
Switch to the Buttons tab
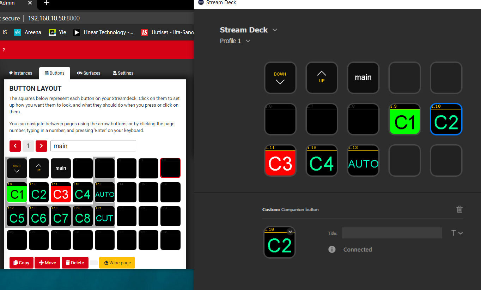55,73
